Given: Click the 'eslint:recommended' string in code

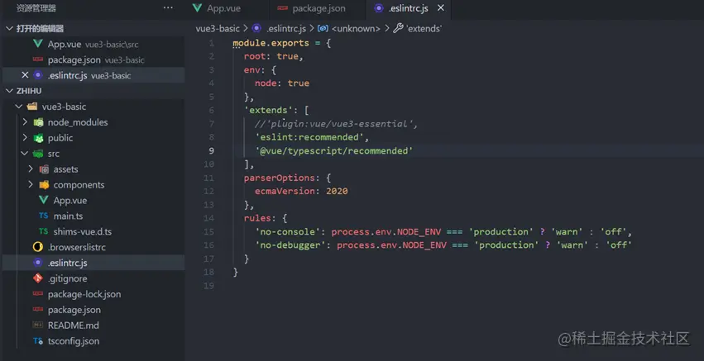Looking at the screenshot, I should [x=309, y=137].
